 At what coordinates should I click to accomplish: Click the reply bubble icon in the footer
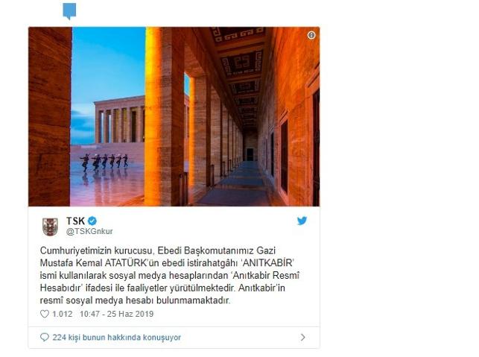pyautogui.click(x=45, y=338)
